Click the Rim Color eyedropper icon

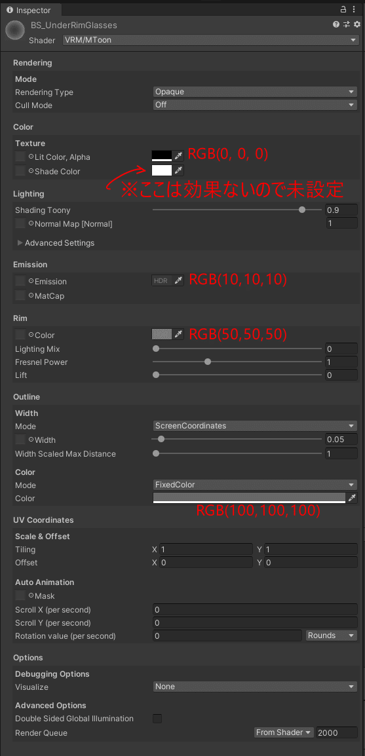[178, 333]
